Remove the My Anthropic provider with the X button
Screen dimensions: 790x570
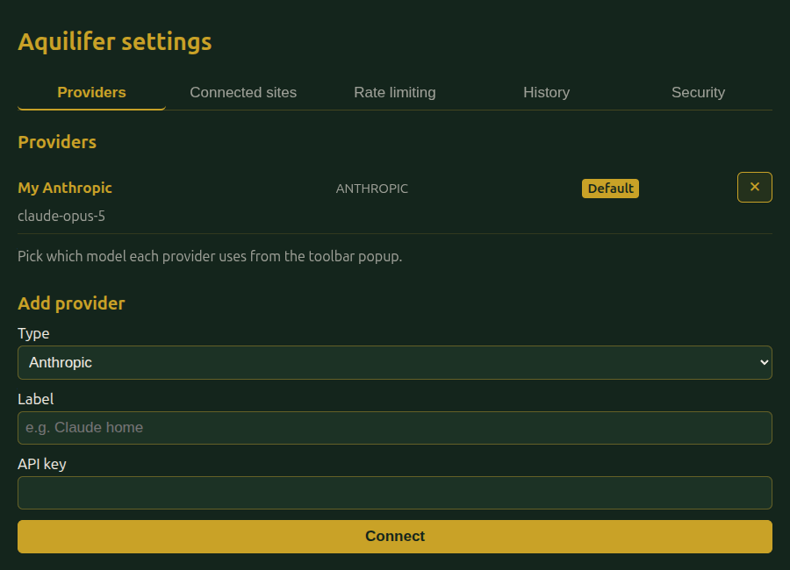[x=754, y=187]
